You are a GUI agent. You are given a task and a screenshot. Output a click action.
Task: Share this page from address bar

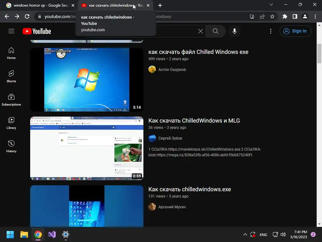click(x=262, y=16)
